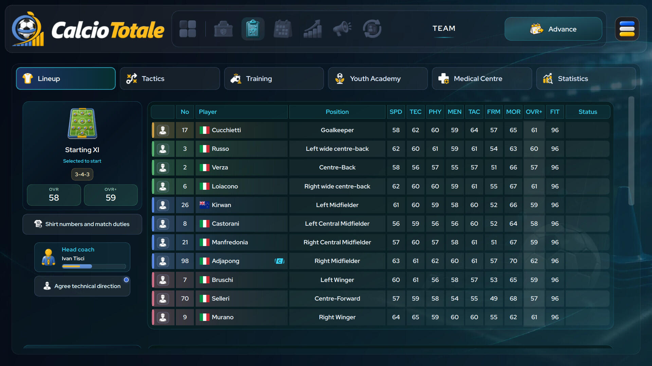Screen dimensions: 652x366
Task: Open Cucchietti's player profile icon
Action: tap(163, 130)
